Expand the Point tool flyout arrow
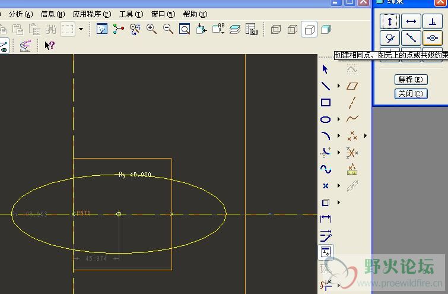Screen dimensions: 448x294 pos(339,186)
